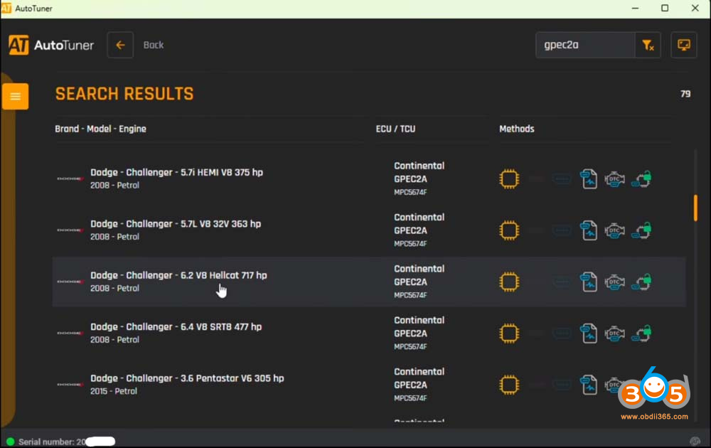This screenshot has width=711, height=448.
Task: Click the DTC engine icon for 5.7L 363 hp
Action: pyautogui.click(x=614, y=230)
